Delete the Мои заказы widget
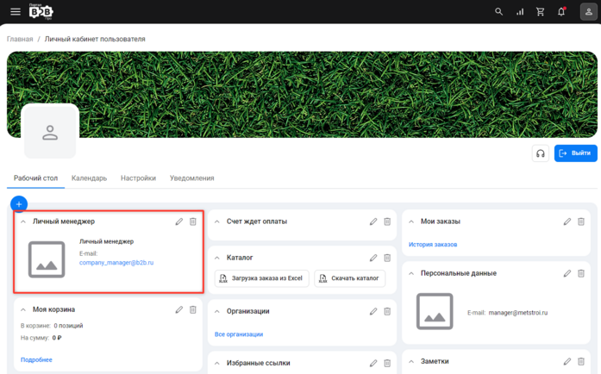The image size is (601, 374). (581, 221)
